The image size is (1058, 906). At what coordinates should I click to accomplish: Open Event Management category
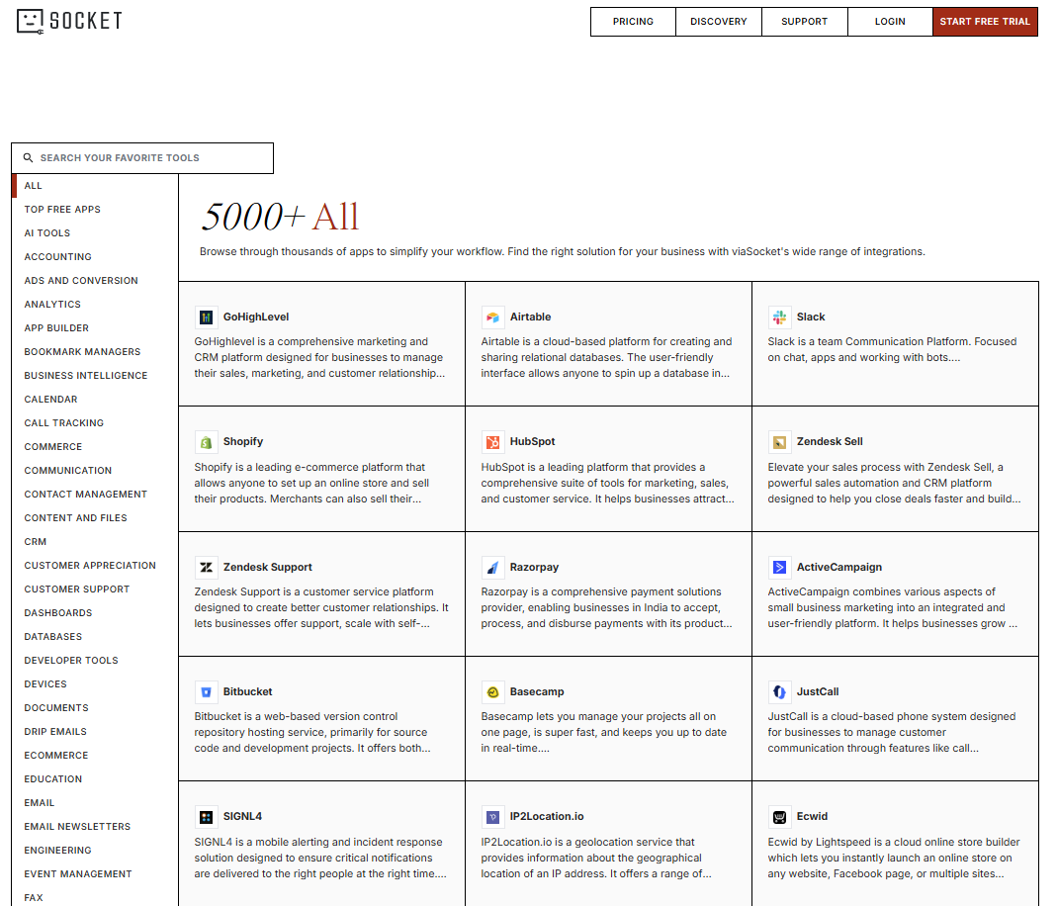95,874
